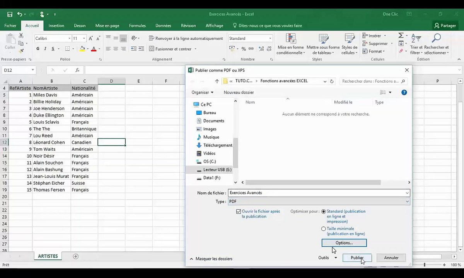Open the Options... button
This screenshot has width=464, height=278.
point(344,243)
